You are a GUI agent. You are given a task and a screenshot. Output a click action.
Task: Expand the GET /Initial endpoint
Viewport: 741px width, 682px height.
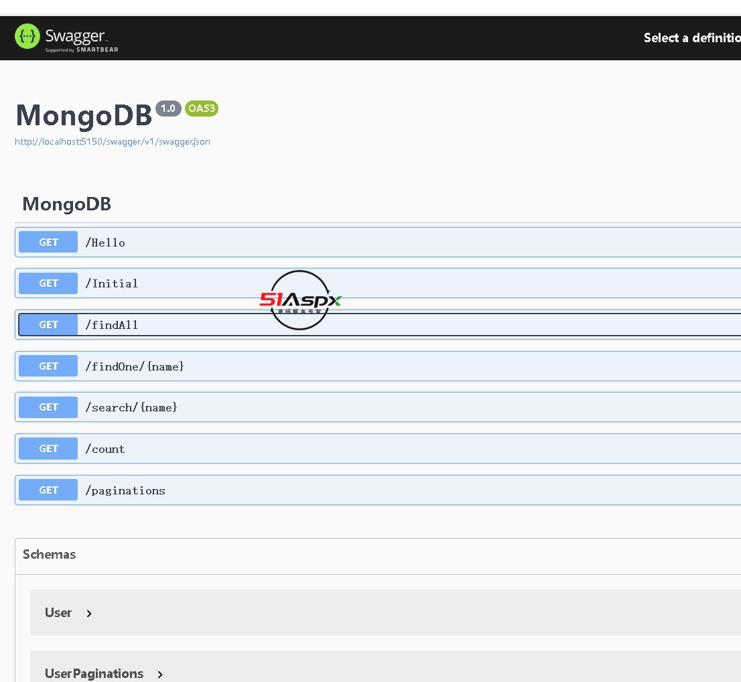tap(378, 283)
